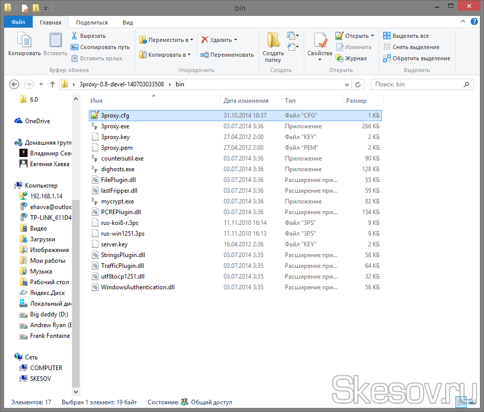Click the Вырезать scissors icon
This screenshot has width=484, height=412.
click(x=75, y=36)
